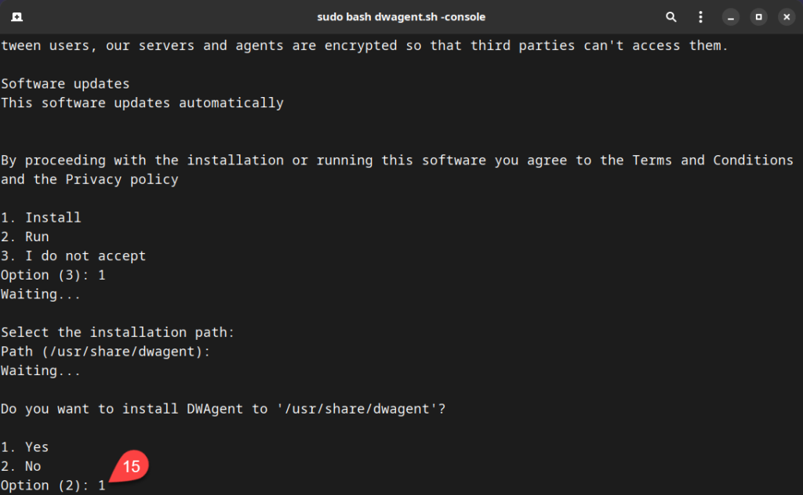Select the '1. Yes' option
The width and height of the screenshot is (803, 495).
(x=25, y=446)
